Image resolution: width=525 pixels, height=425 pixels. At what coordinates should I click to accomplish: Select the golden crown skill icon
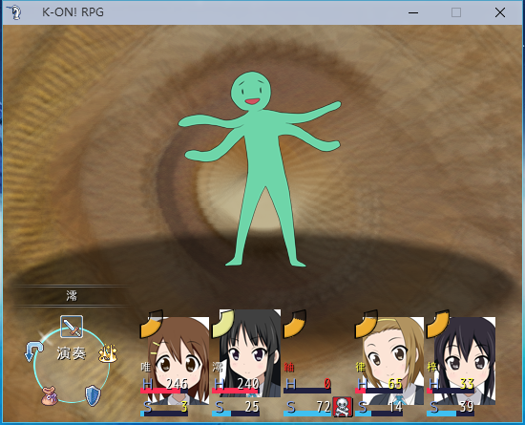pos(108,353)
